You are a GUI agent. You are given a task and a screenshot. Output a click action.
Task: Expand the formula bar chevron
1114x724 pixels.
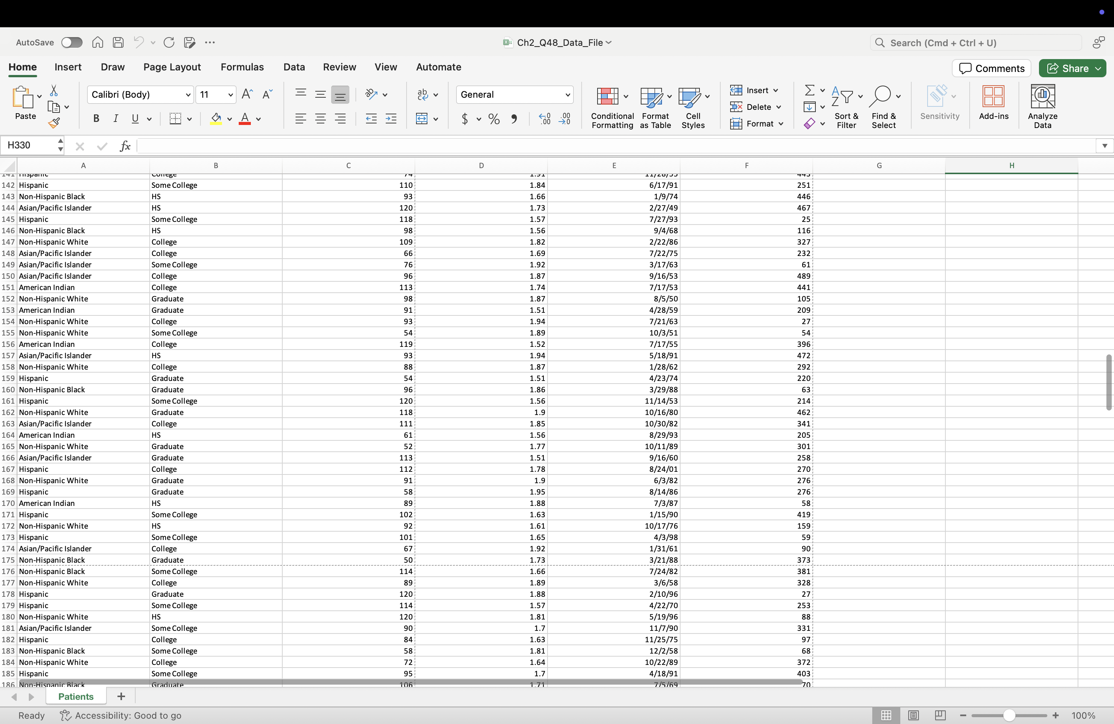1104,146
